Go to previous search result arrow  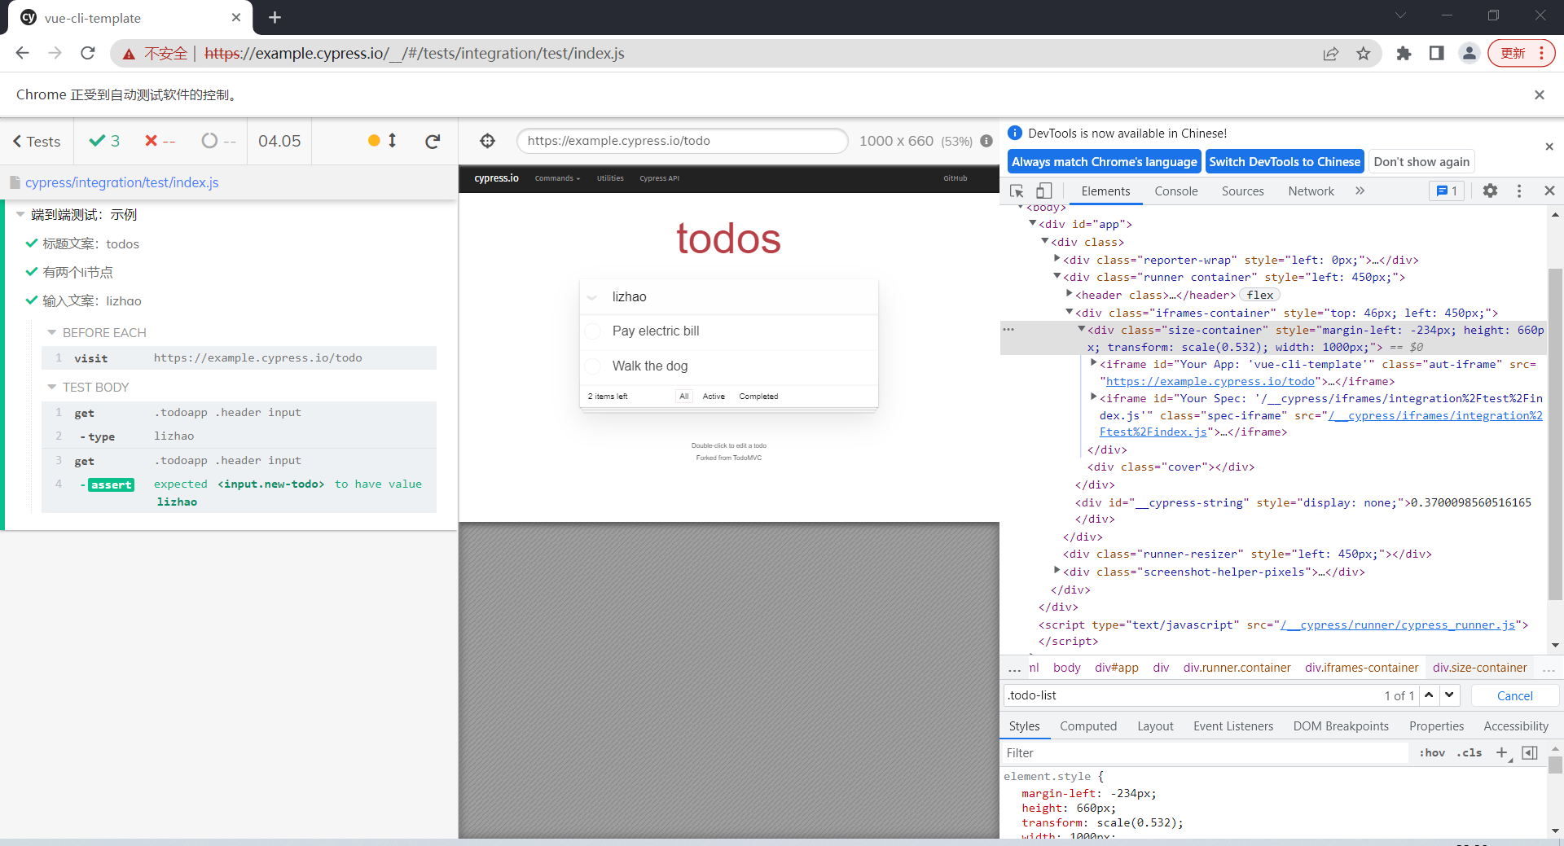1429,695
